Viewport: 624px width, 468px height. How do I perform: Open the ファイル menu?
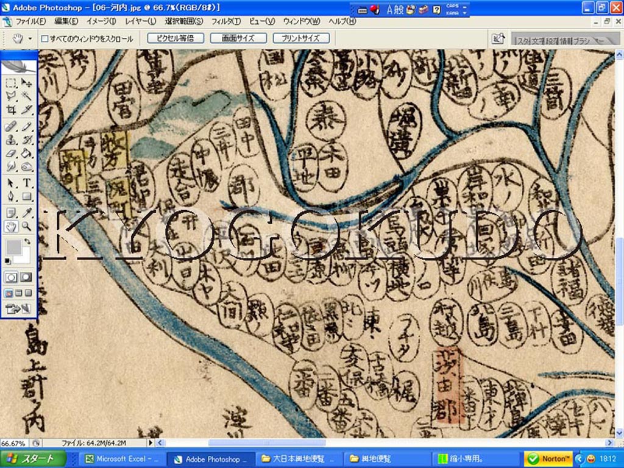[30, 21]
